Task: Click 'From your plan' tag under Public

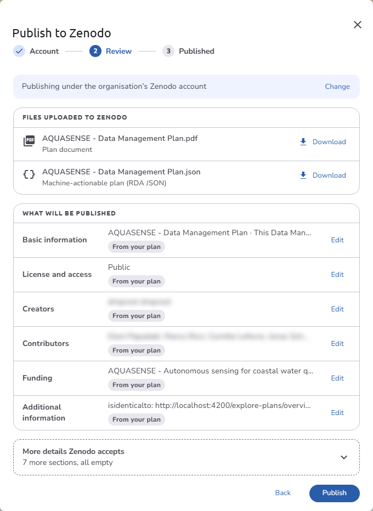Action: pos(136,281)
